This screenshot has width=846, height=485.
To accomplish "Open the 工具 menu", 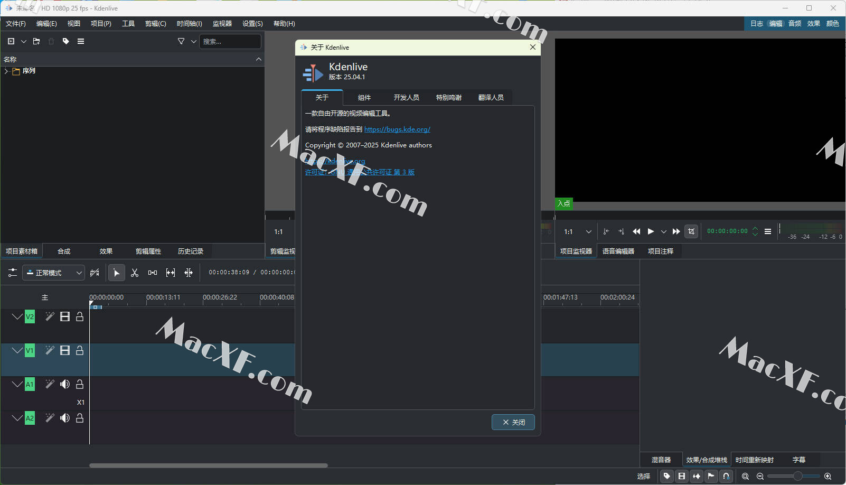I will [x=128, y=24].
